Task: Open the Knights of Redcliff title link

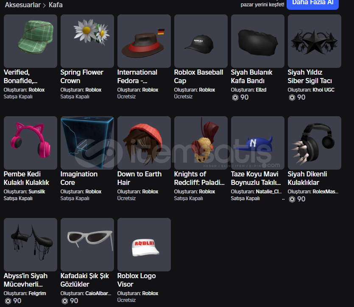Action: (x=199, y=179)
